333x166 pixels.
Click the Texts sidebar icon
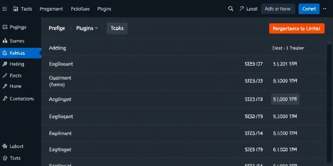click(5, 158)
